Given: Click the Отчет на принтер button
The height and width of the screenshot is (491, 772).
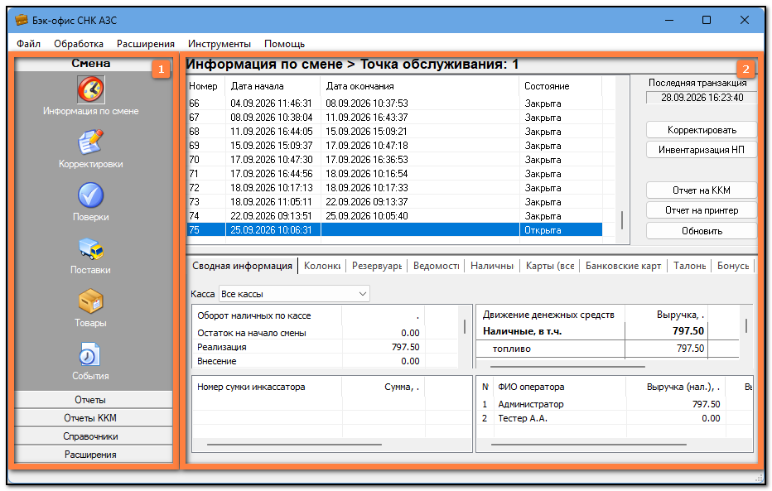Looking at the screenshot, I should (702, 210).
